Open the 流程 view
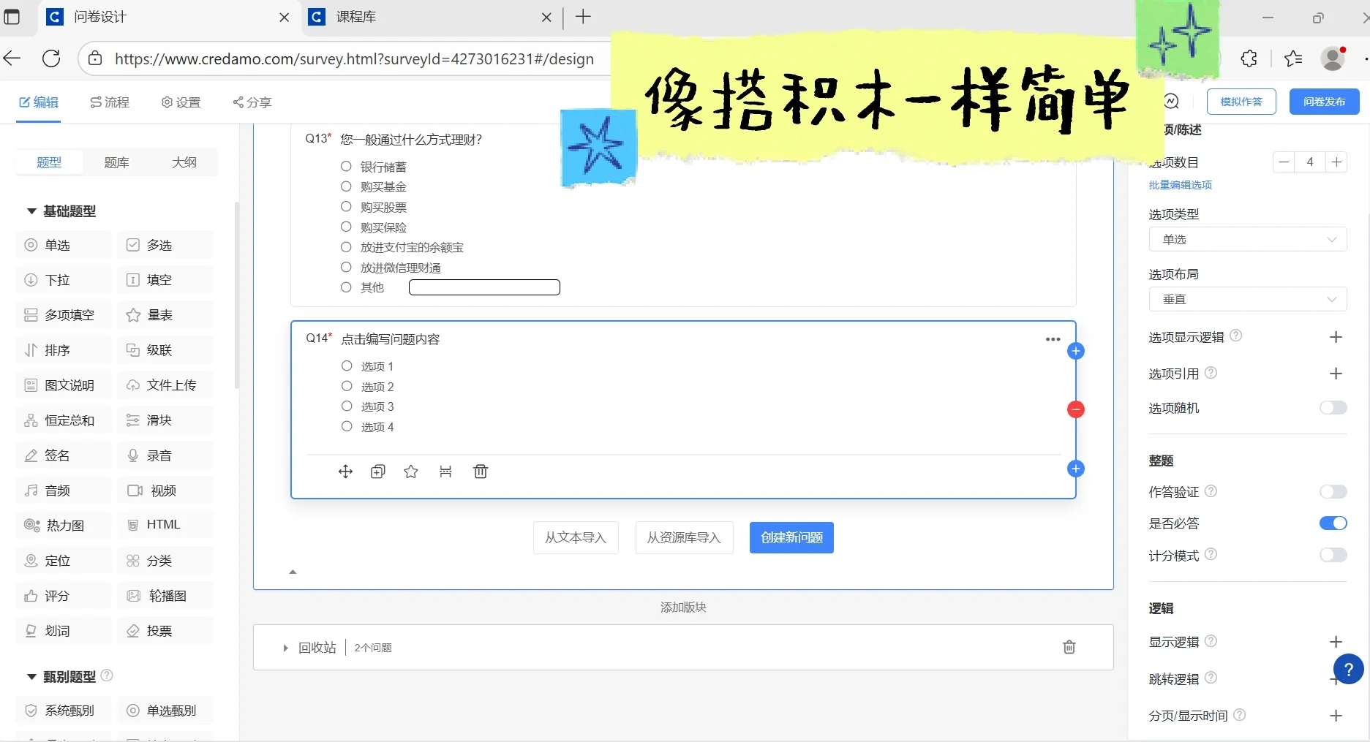Viewport: 1370px width, 742px height. click(110, 102)
